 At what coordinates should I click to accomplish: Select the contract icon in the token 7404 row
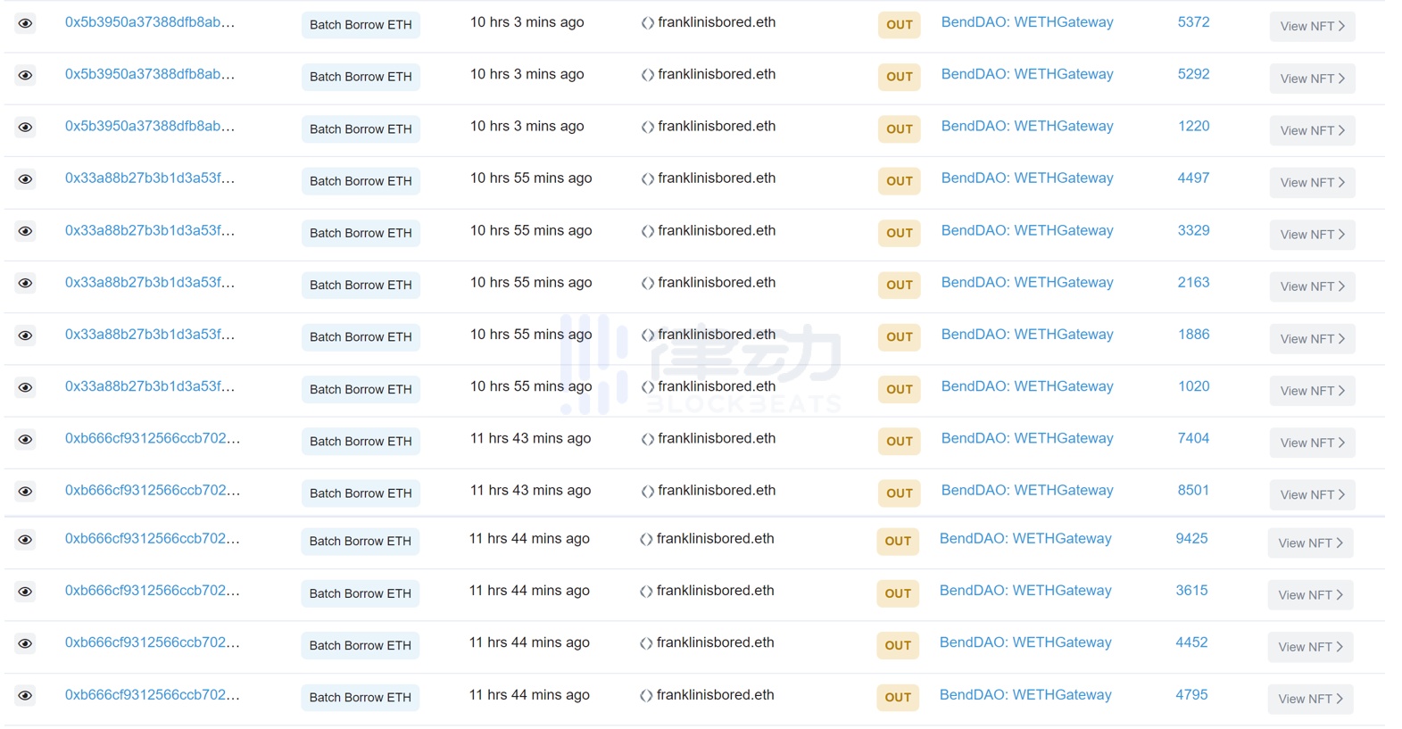click(648, 439)
